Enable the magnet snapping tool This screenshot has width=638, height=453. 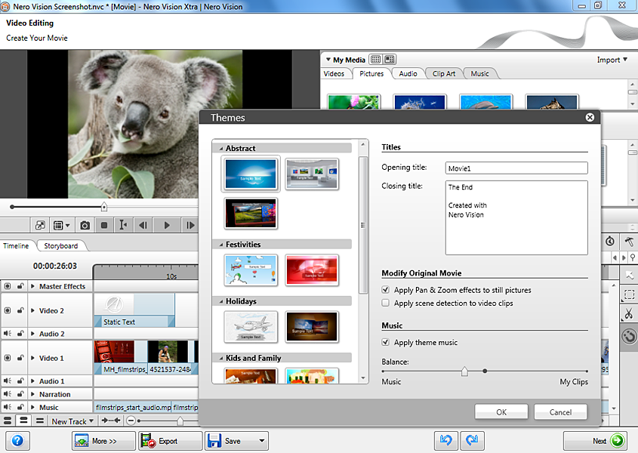[630, 337]
